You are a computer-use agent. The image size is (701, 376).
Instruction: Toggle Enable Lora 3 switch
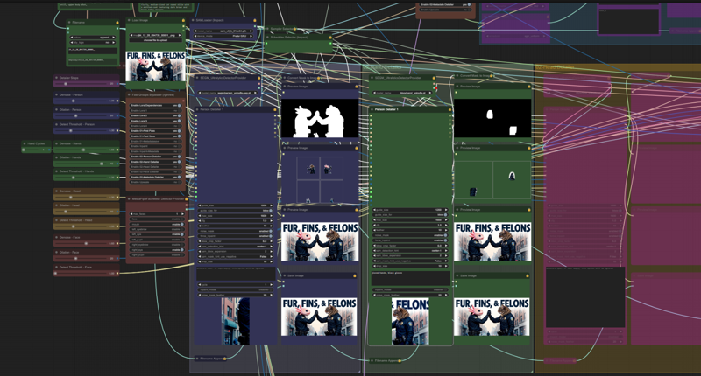(155, 121)
